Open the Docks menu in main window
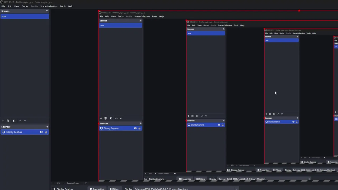Image resolution: width=338 pixels, height=190 pixels. point(25,6)
